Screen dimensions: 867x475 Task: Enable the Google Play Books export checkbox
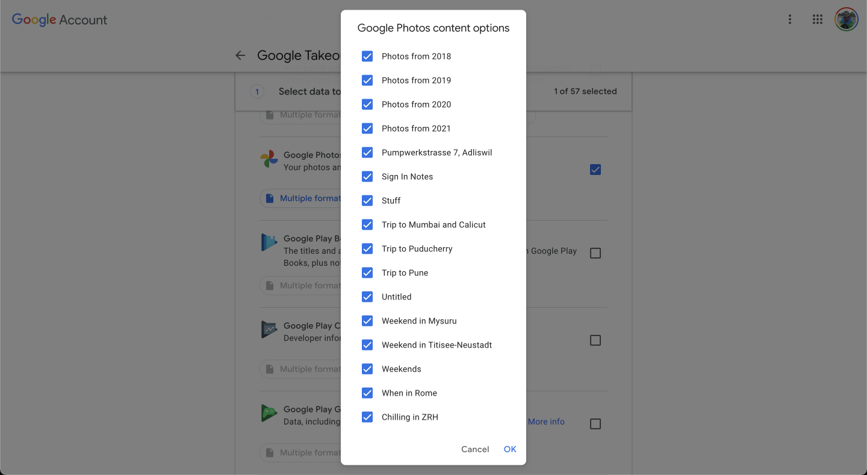click(x=595, y=253)
